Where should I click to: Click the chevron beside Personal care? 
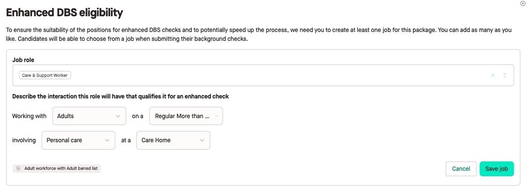(107, 140)
